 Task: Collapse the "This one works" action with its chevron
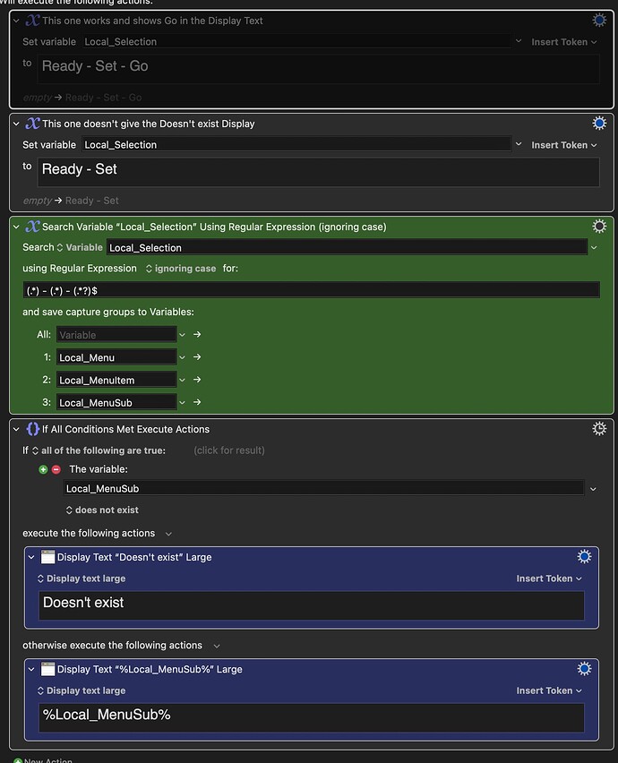point(15,20)
